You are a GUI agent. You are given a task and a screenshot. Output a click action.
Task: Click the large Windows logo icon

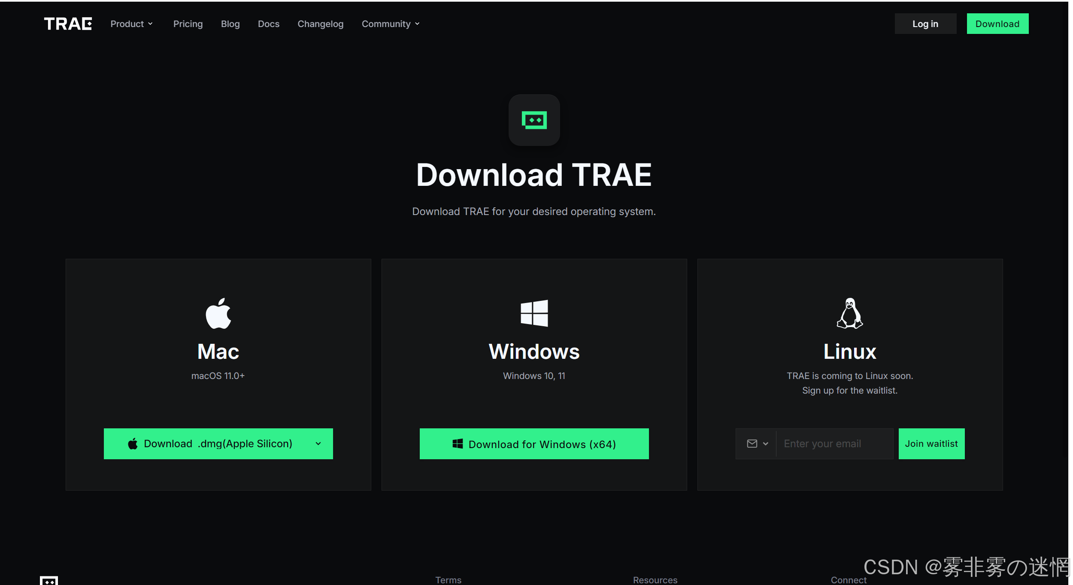pos(534,313)
